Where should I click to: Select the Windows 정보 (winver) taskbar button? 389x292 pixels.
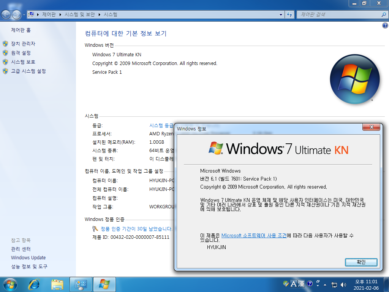[x=104, y=284]
